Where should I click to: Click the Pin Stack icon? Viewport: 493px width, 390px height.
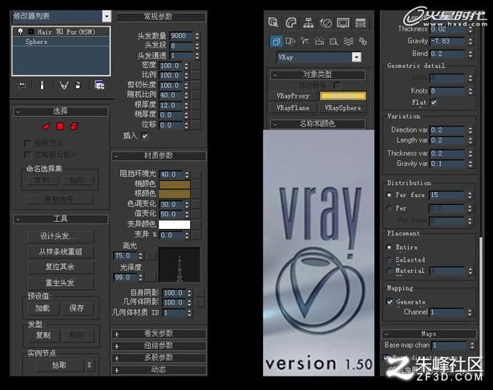(x=22, y=85)
